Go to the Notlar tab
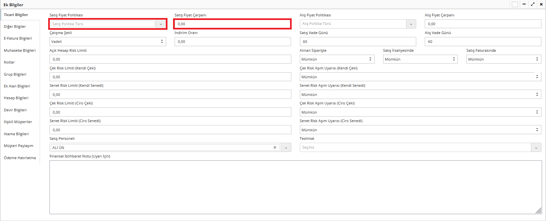The width and height of the screenshot is (546, 221). click(9, 62)
